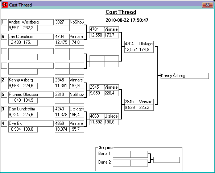
Task: Select the 3e pris winner result box
Action: pos(166,160)
